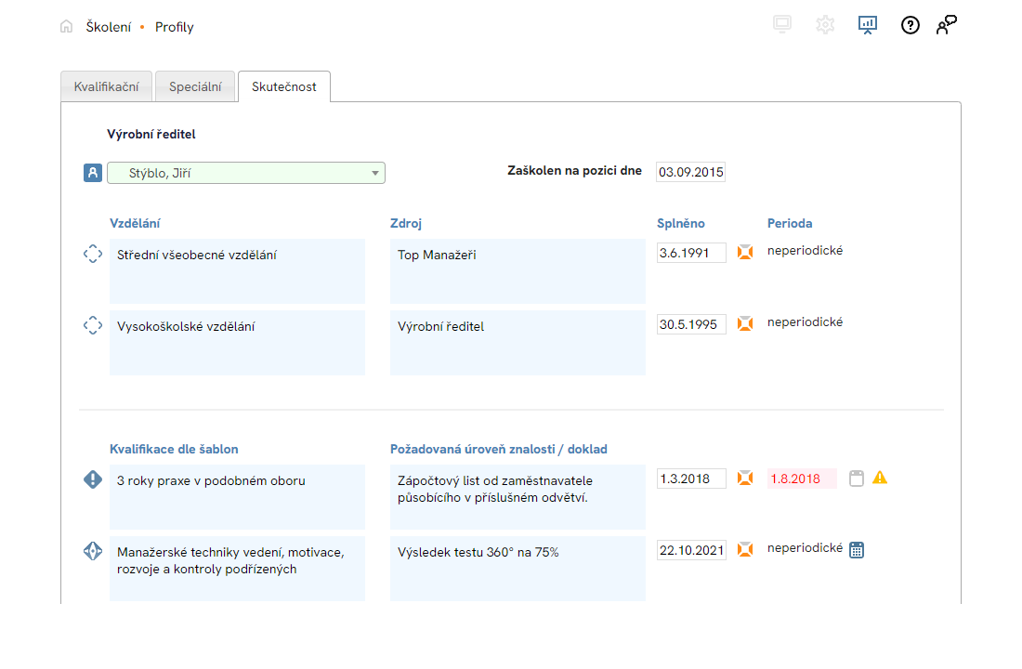Switch to the Speciální tab
The image size is (1022, 669).
tap(195, 86)
